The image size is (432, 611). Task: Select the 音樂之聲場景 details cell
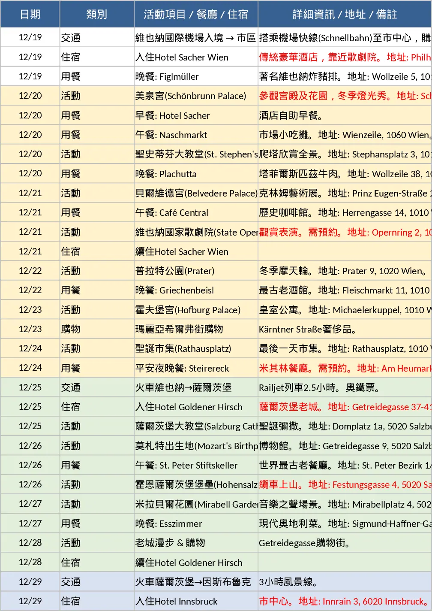point(345,504)
